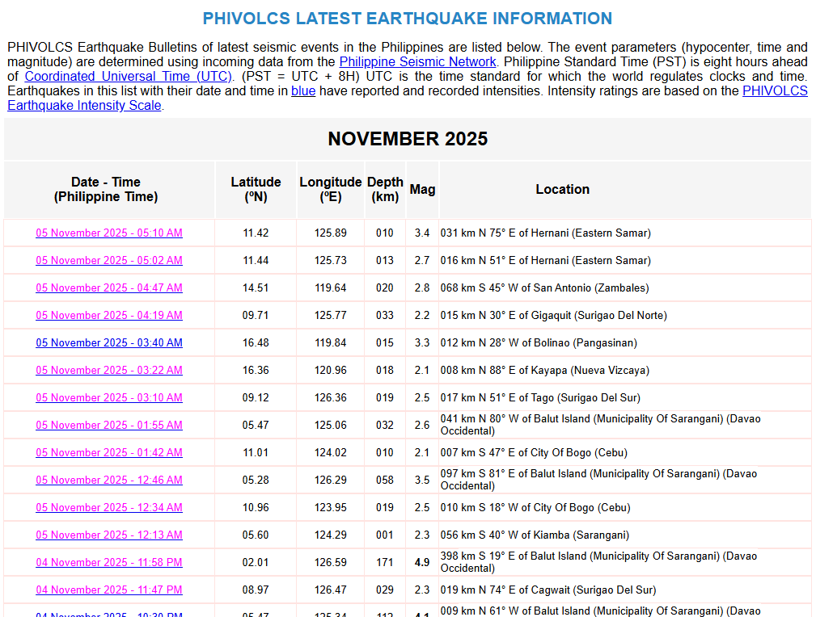Click longitude value 119.64
The image size is (816, 617).
click(x=331, y=288)
